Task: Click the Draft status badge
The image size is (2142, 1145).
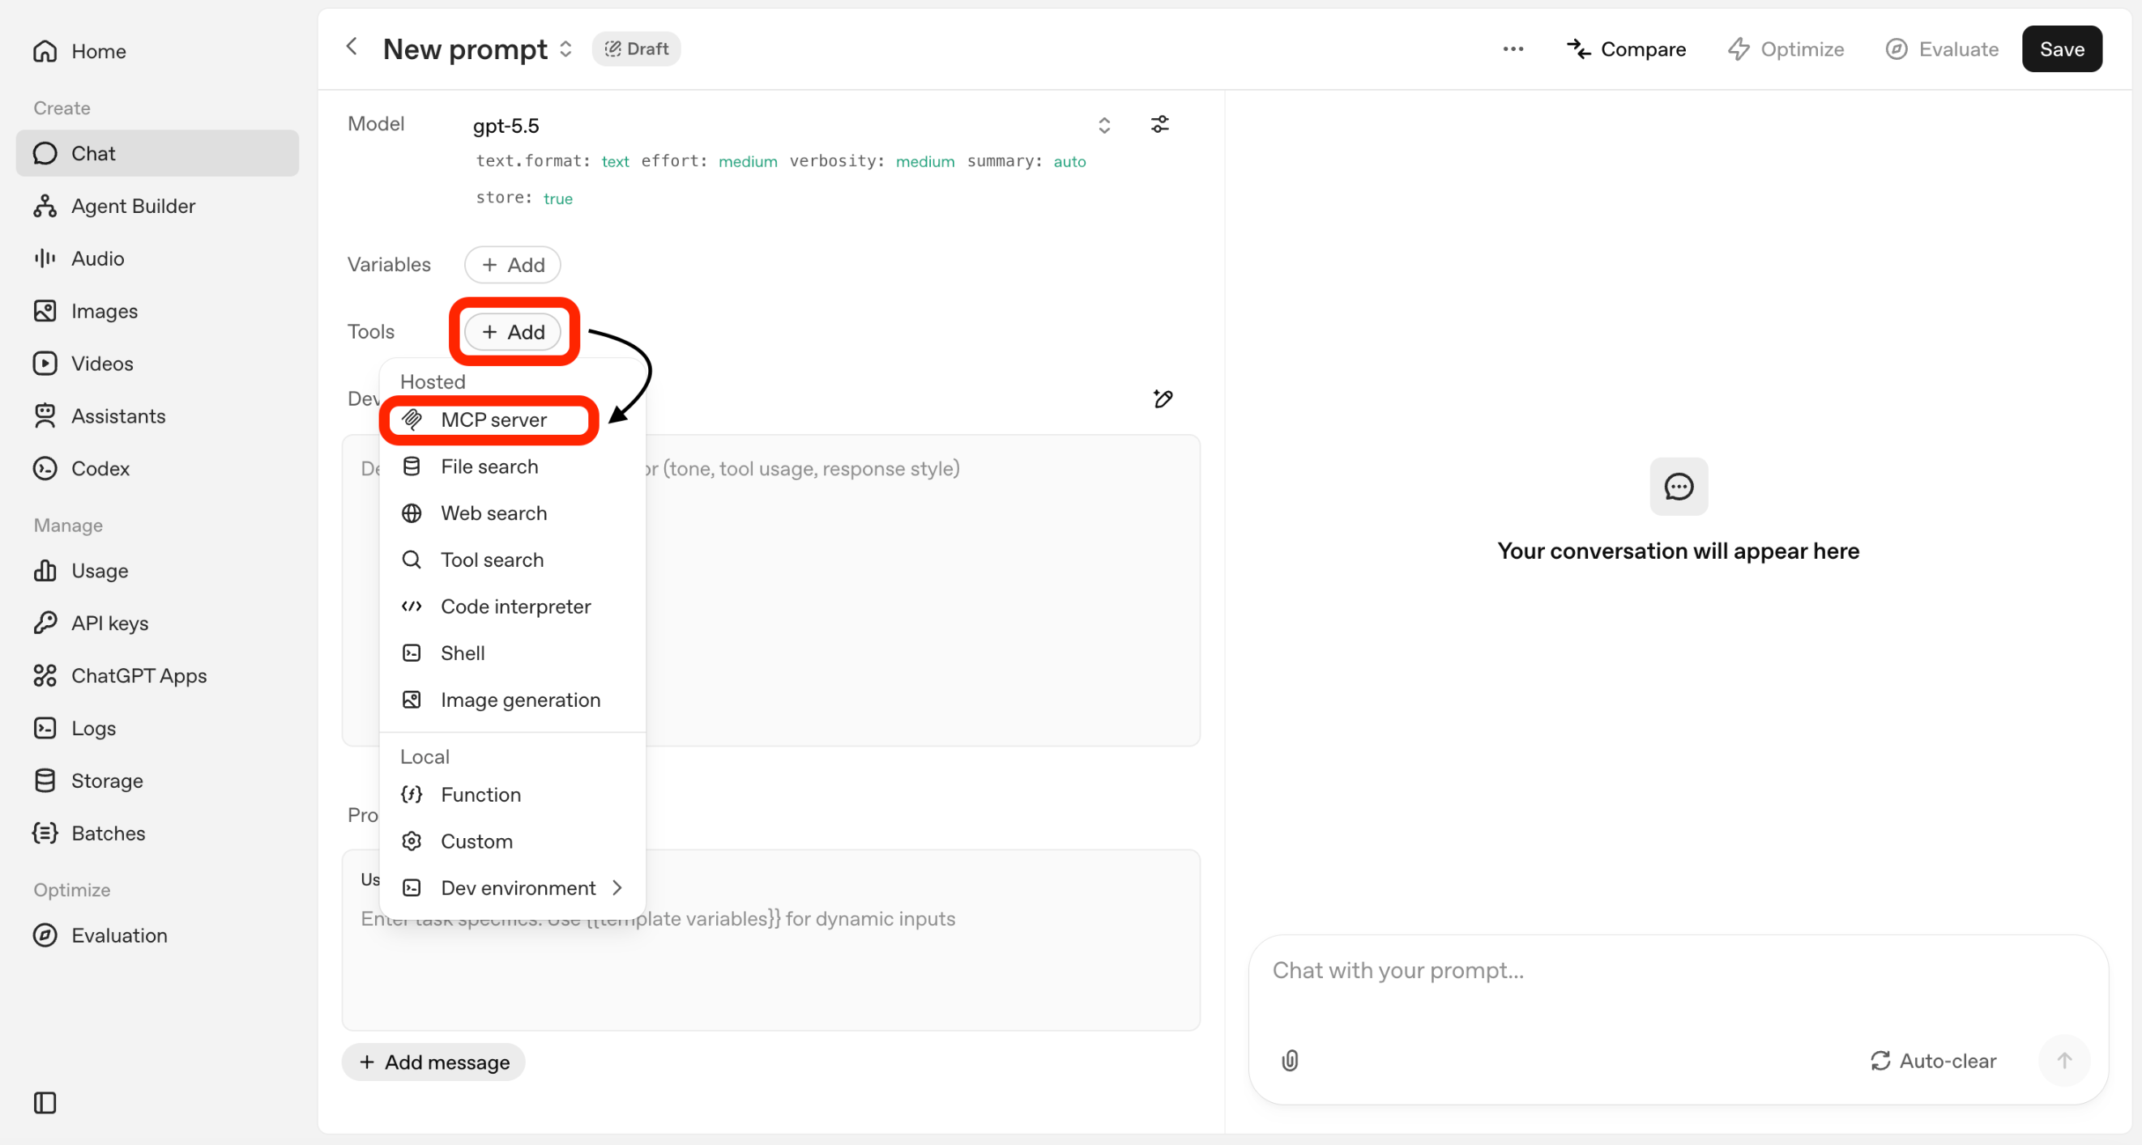Action: [636, 49]
